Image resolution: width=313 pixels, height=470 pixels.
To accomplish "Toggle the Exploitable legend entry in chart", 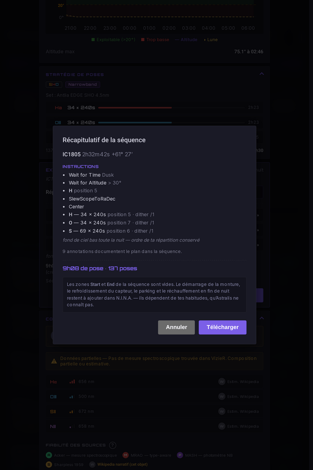I will pyautogui.click(x=113, y=39).
